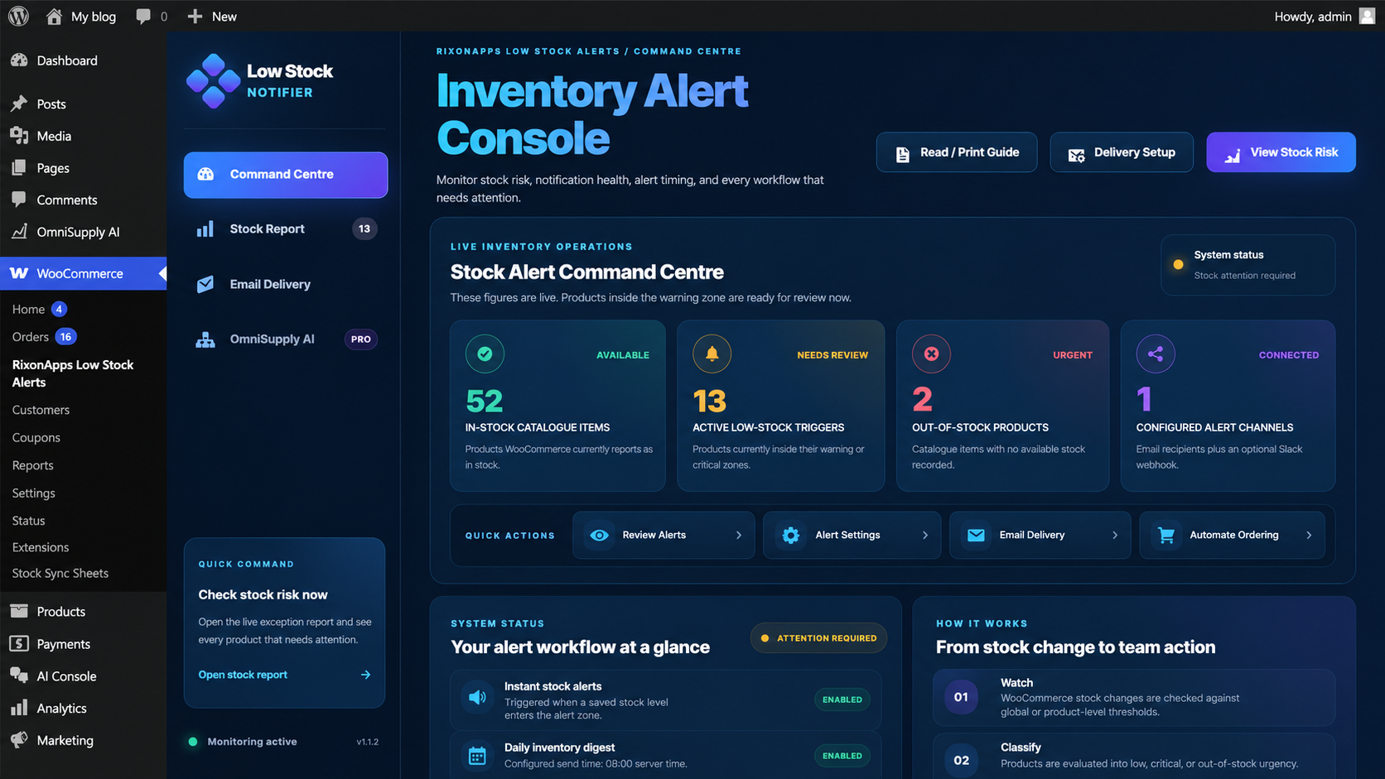Click the speaker icon for Instant stock alerts
The image size is (1385, 779).
click(x=477, y=698)
